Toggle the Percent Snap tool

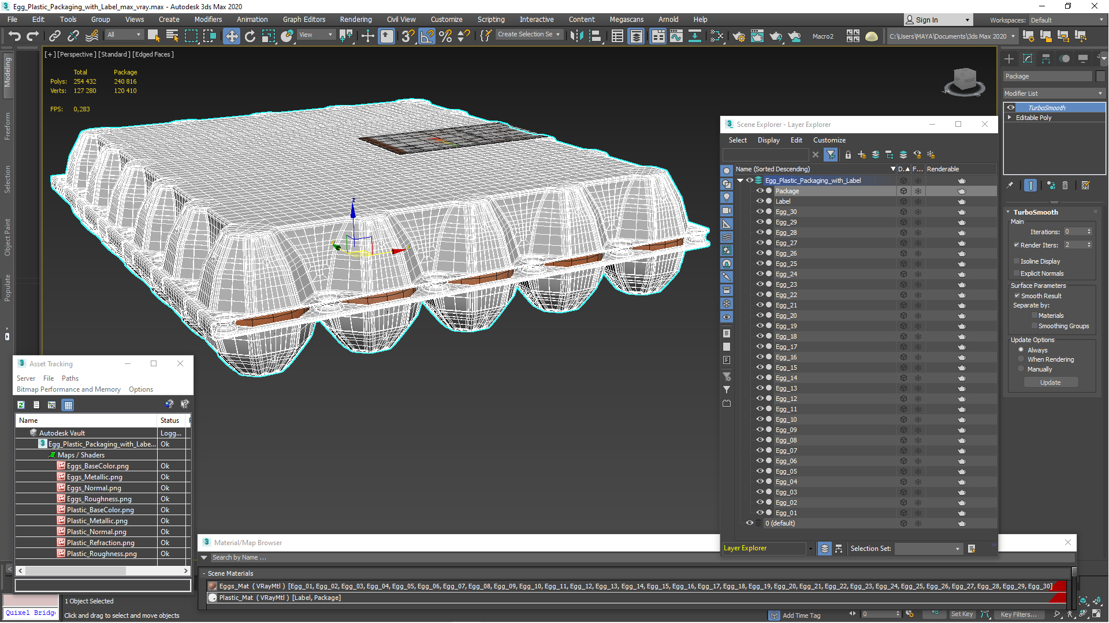coord(445,36)
